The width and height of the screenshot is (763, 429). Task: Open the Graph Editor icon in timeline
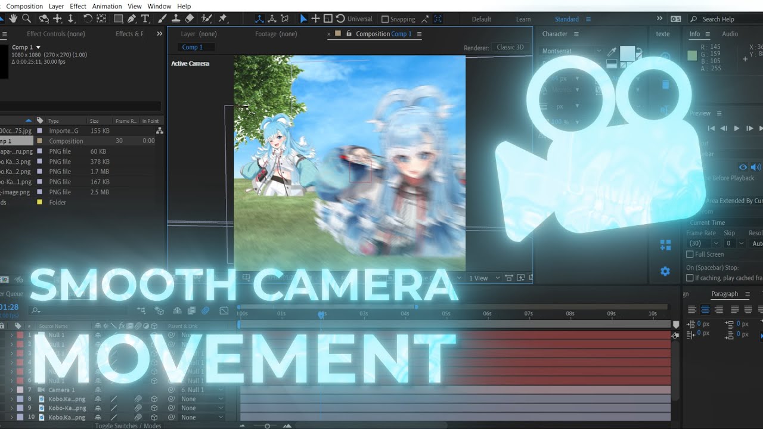coord(224,310)
